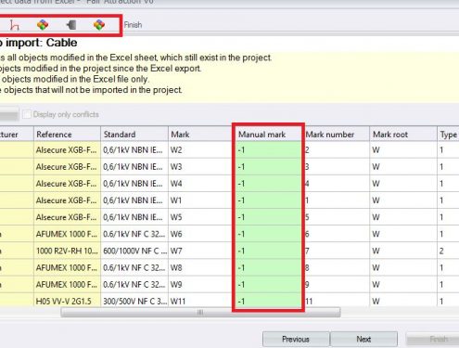Select the multicolor step icon next to Finish

(x=99, y=25)
